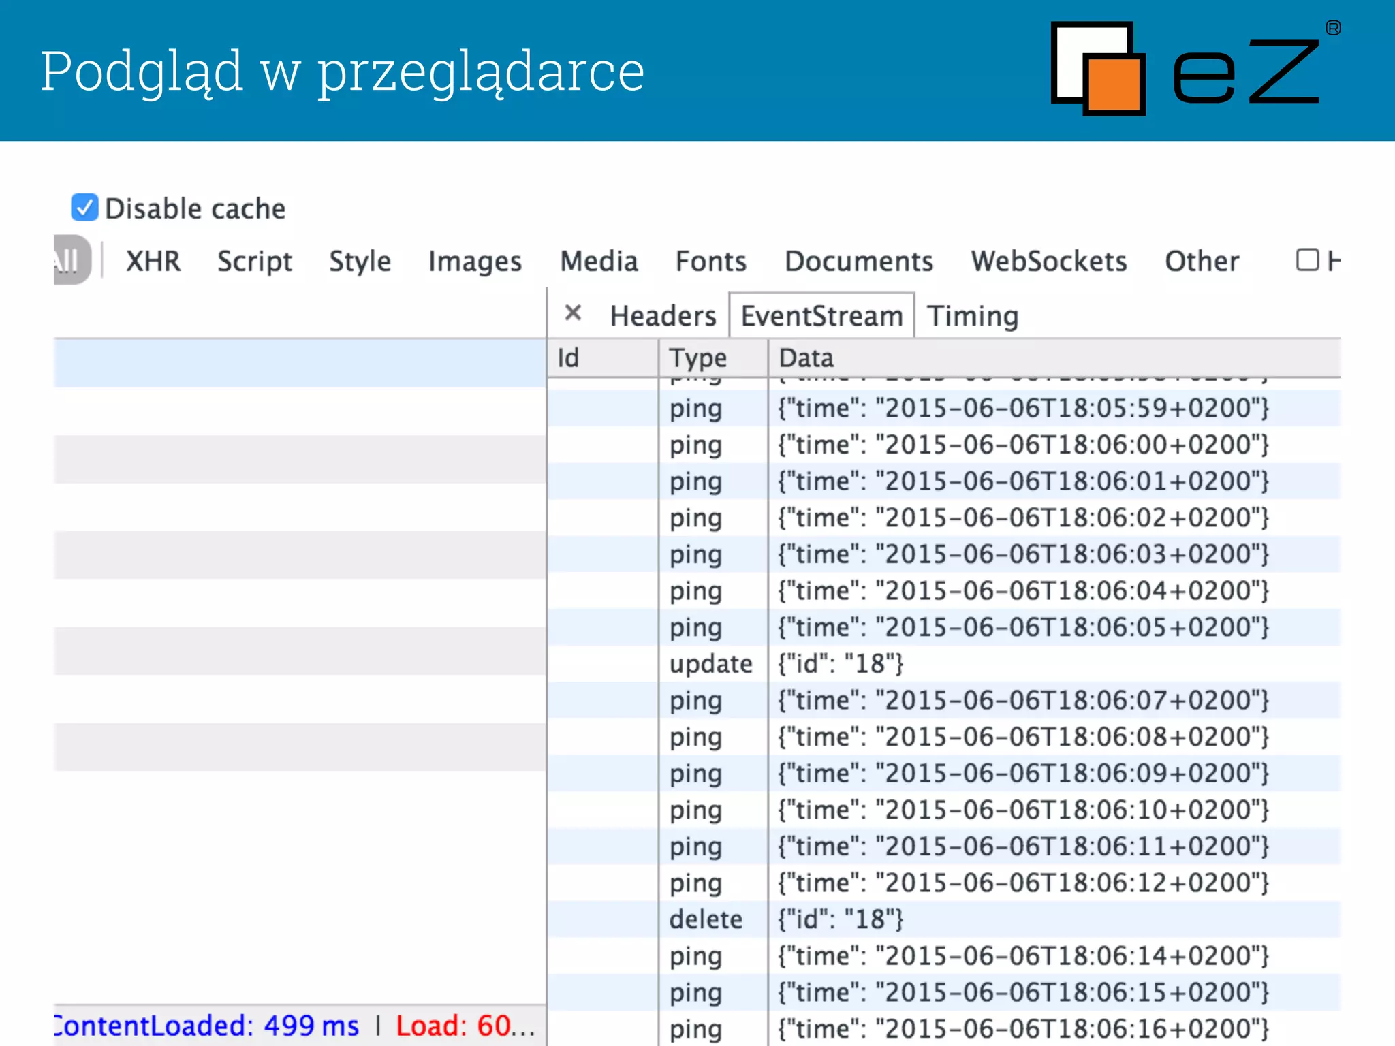Filter requests by WebSockets
Image resolution: width=1395 pixels, height=1046 pixels.
1049,261
